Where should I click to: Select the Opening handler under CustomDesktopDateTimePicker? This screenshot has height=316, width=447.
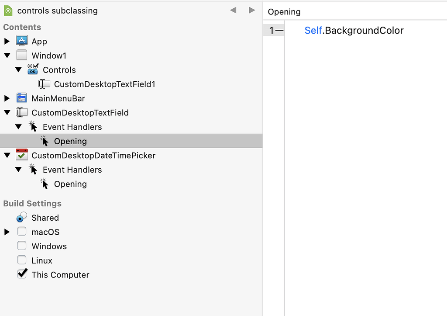click(70, 184)
